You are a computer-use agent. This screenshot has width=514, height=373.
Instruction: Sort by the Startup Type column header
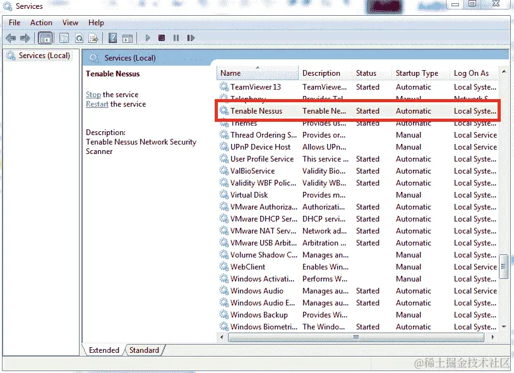tap(420, 73)
